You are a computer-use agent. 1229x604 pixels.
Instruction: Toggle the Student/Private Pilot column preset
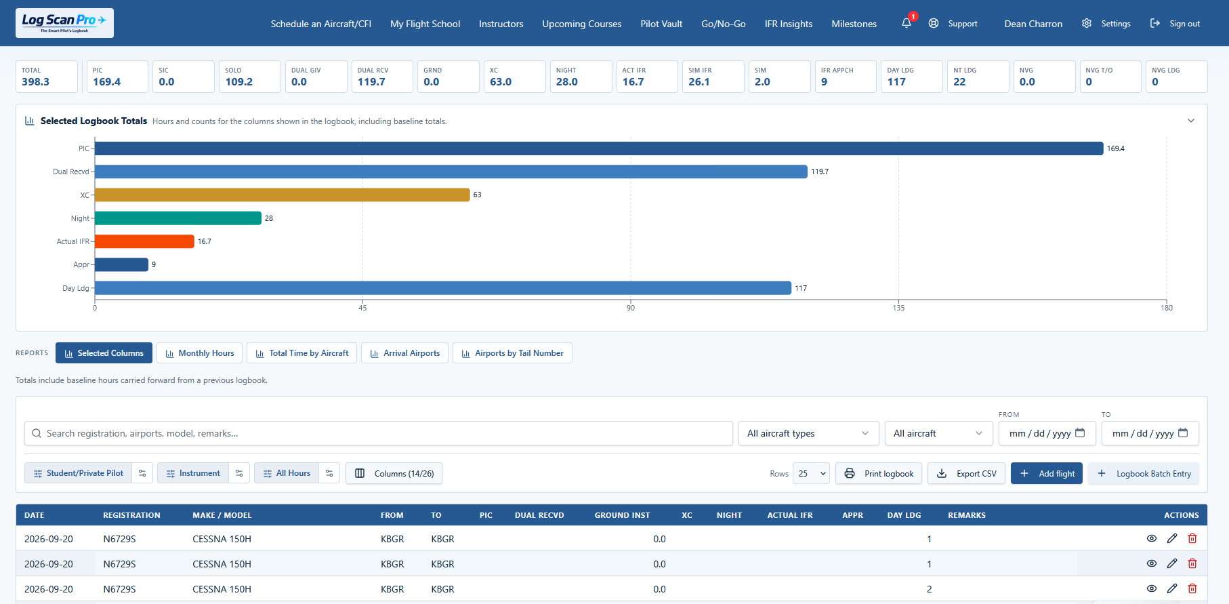click(79, 473)
